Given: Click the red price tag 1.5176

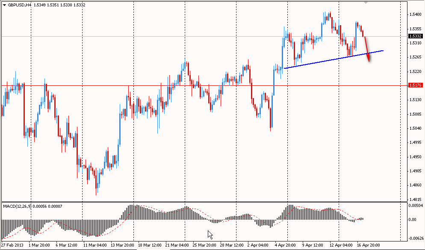Looking at the screenshot, I should click(416, 85).
